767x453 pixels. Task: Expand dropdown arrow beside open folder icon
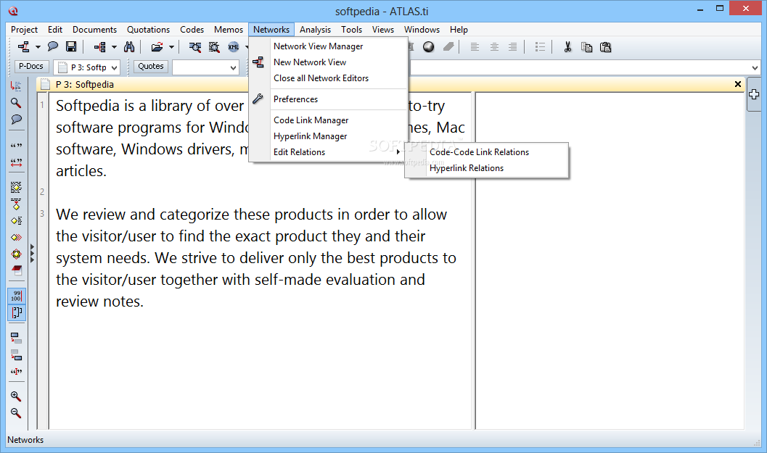pos(171,47)
